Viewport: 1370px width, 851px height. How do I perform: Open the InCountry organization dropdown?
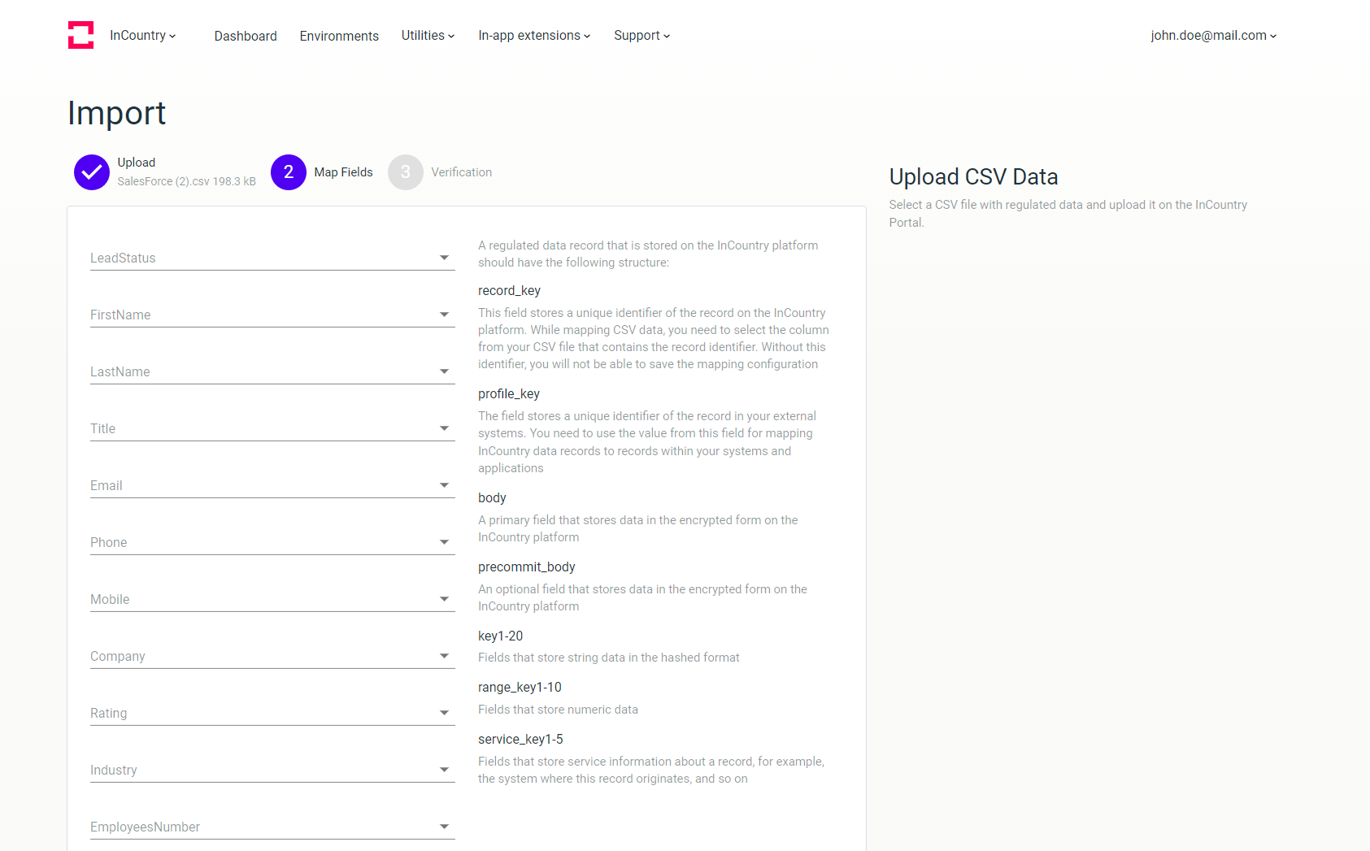click(143, 36)
